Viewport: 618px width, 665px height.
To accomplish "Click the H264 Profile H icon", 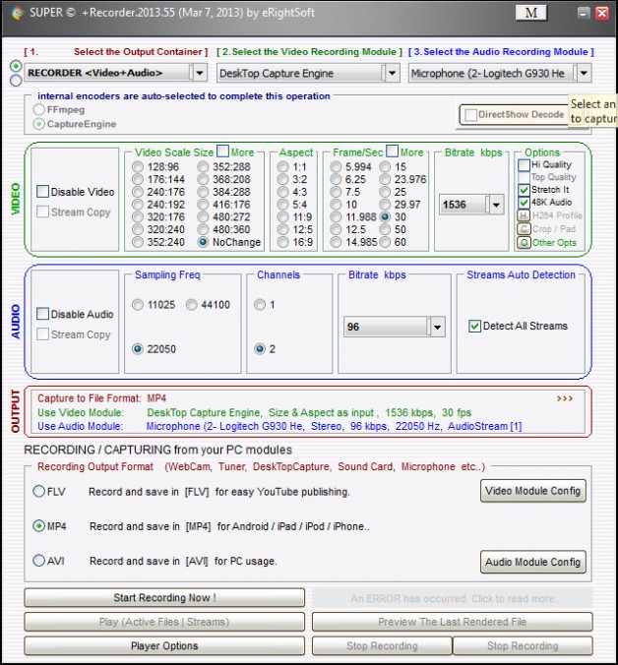I will point(524,216).
